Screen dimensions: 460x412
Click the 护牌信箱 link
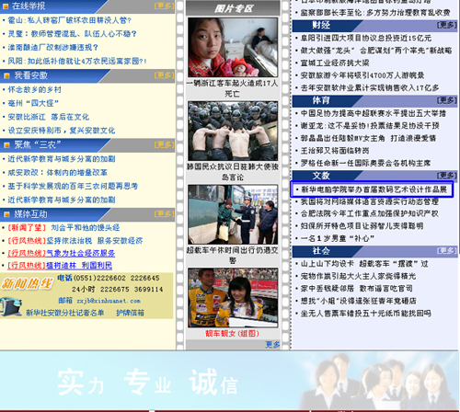point(130,313)
